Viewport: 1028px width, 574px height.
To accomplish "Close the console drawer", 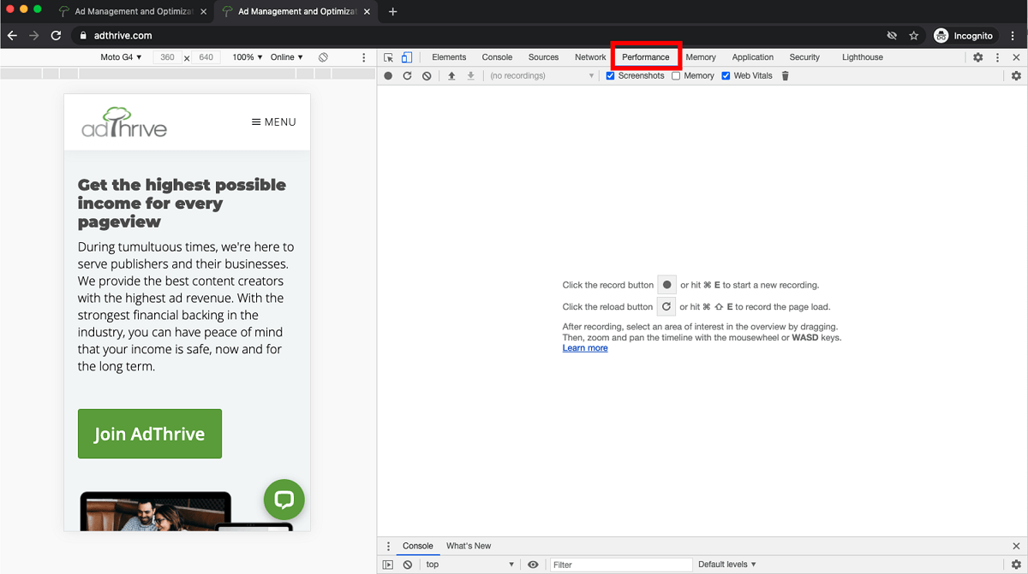I will pos(1016,546).
